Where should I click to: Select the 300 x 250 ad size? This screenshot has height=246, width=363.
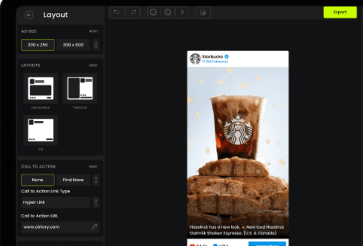tap(38, 45)
